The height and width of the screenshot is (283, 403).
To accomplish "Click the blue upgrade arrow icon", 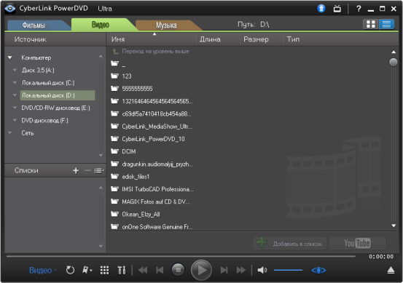I will [x=321, y=9].
